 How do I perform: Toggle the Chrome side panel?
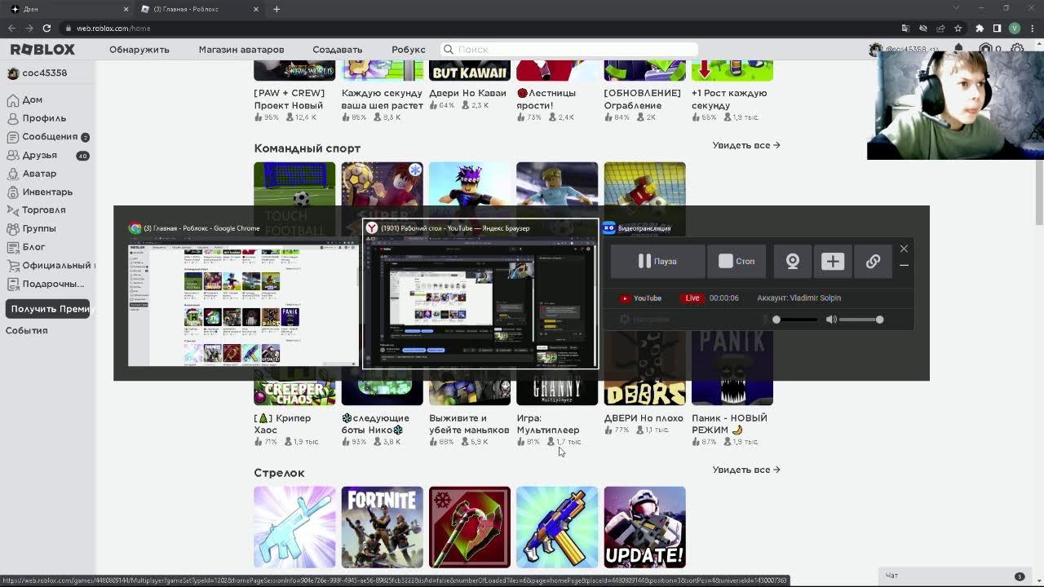click(997, 29)
